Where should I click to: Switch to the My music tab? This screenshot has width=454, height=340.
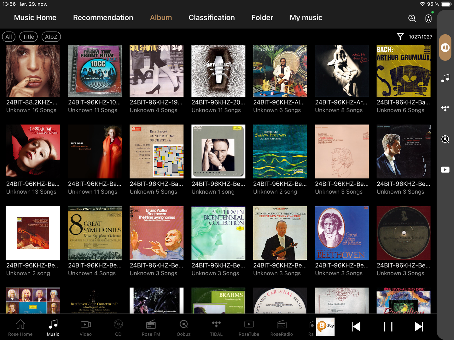pos(306,18)
